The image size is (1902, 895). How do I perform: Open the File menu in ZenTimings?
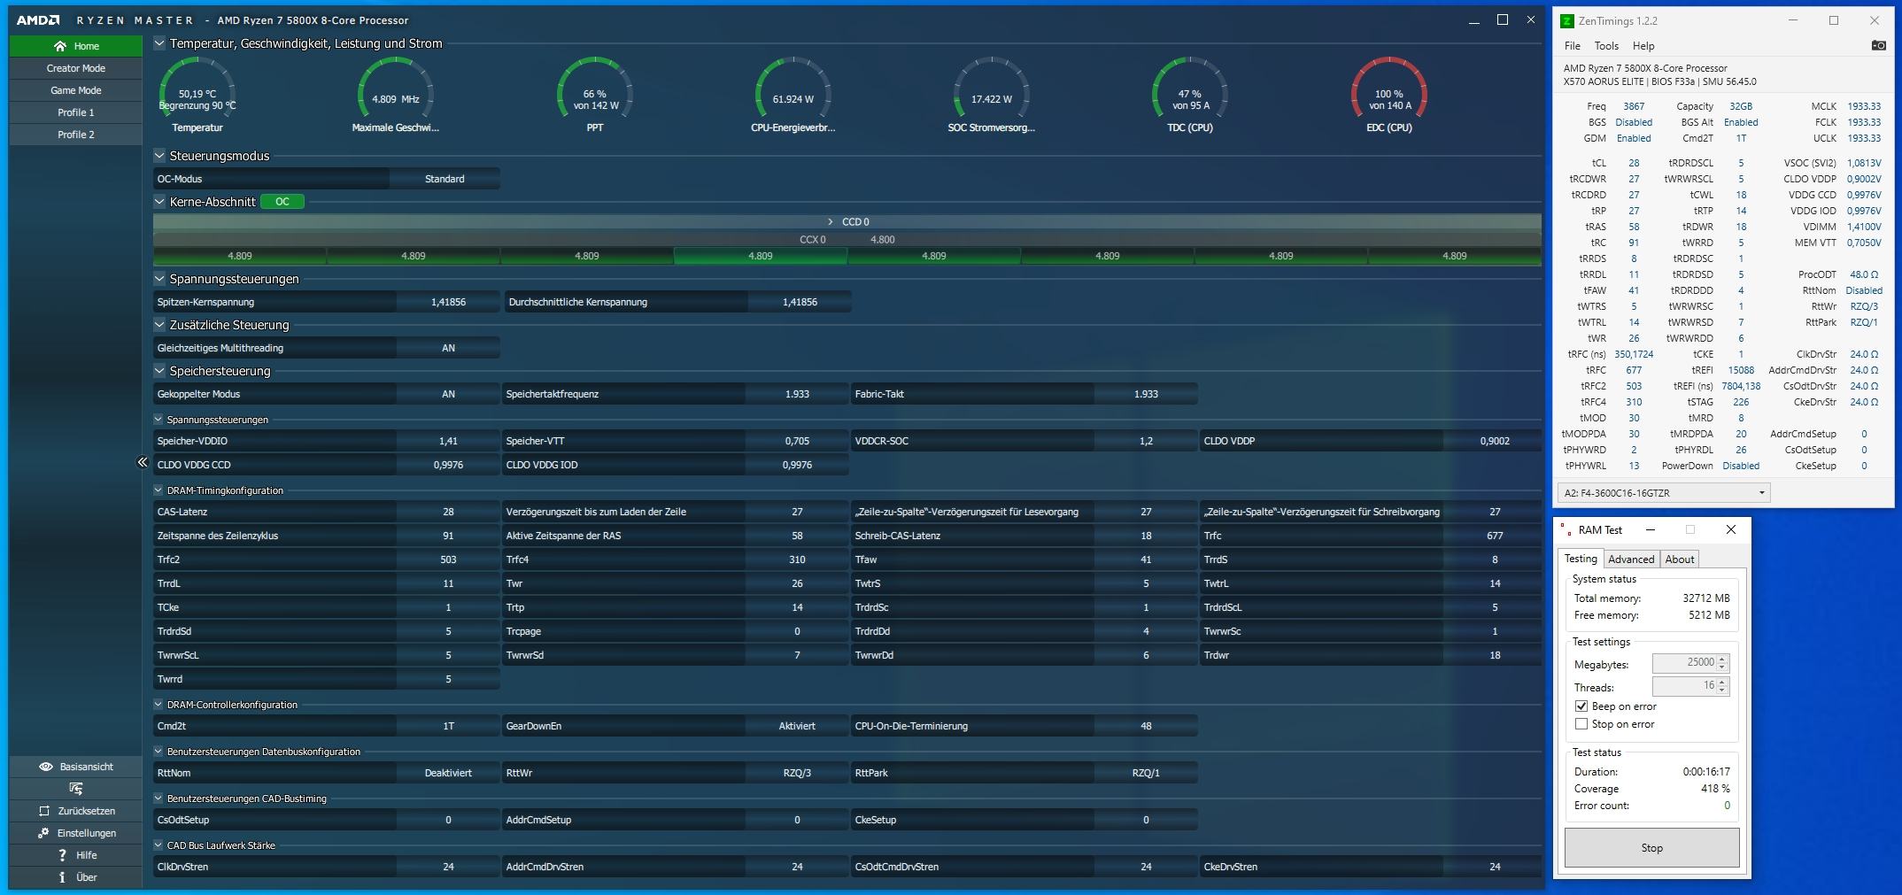click(1572, 46)
